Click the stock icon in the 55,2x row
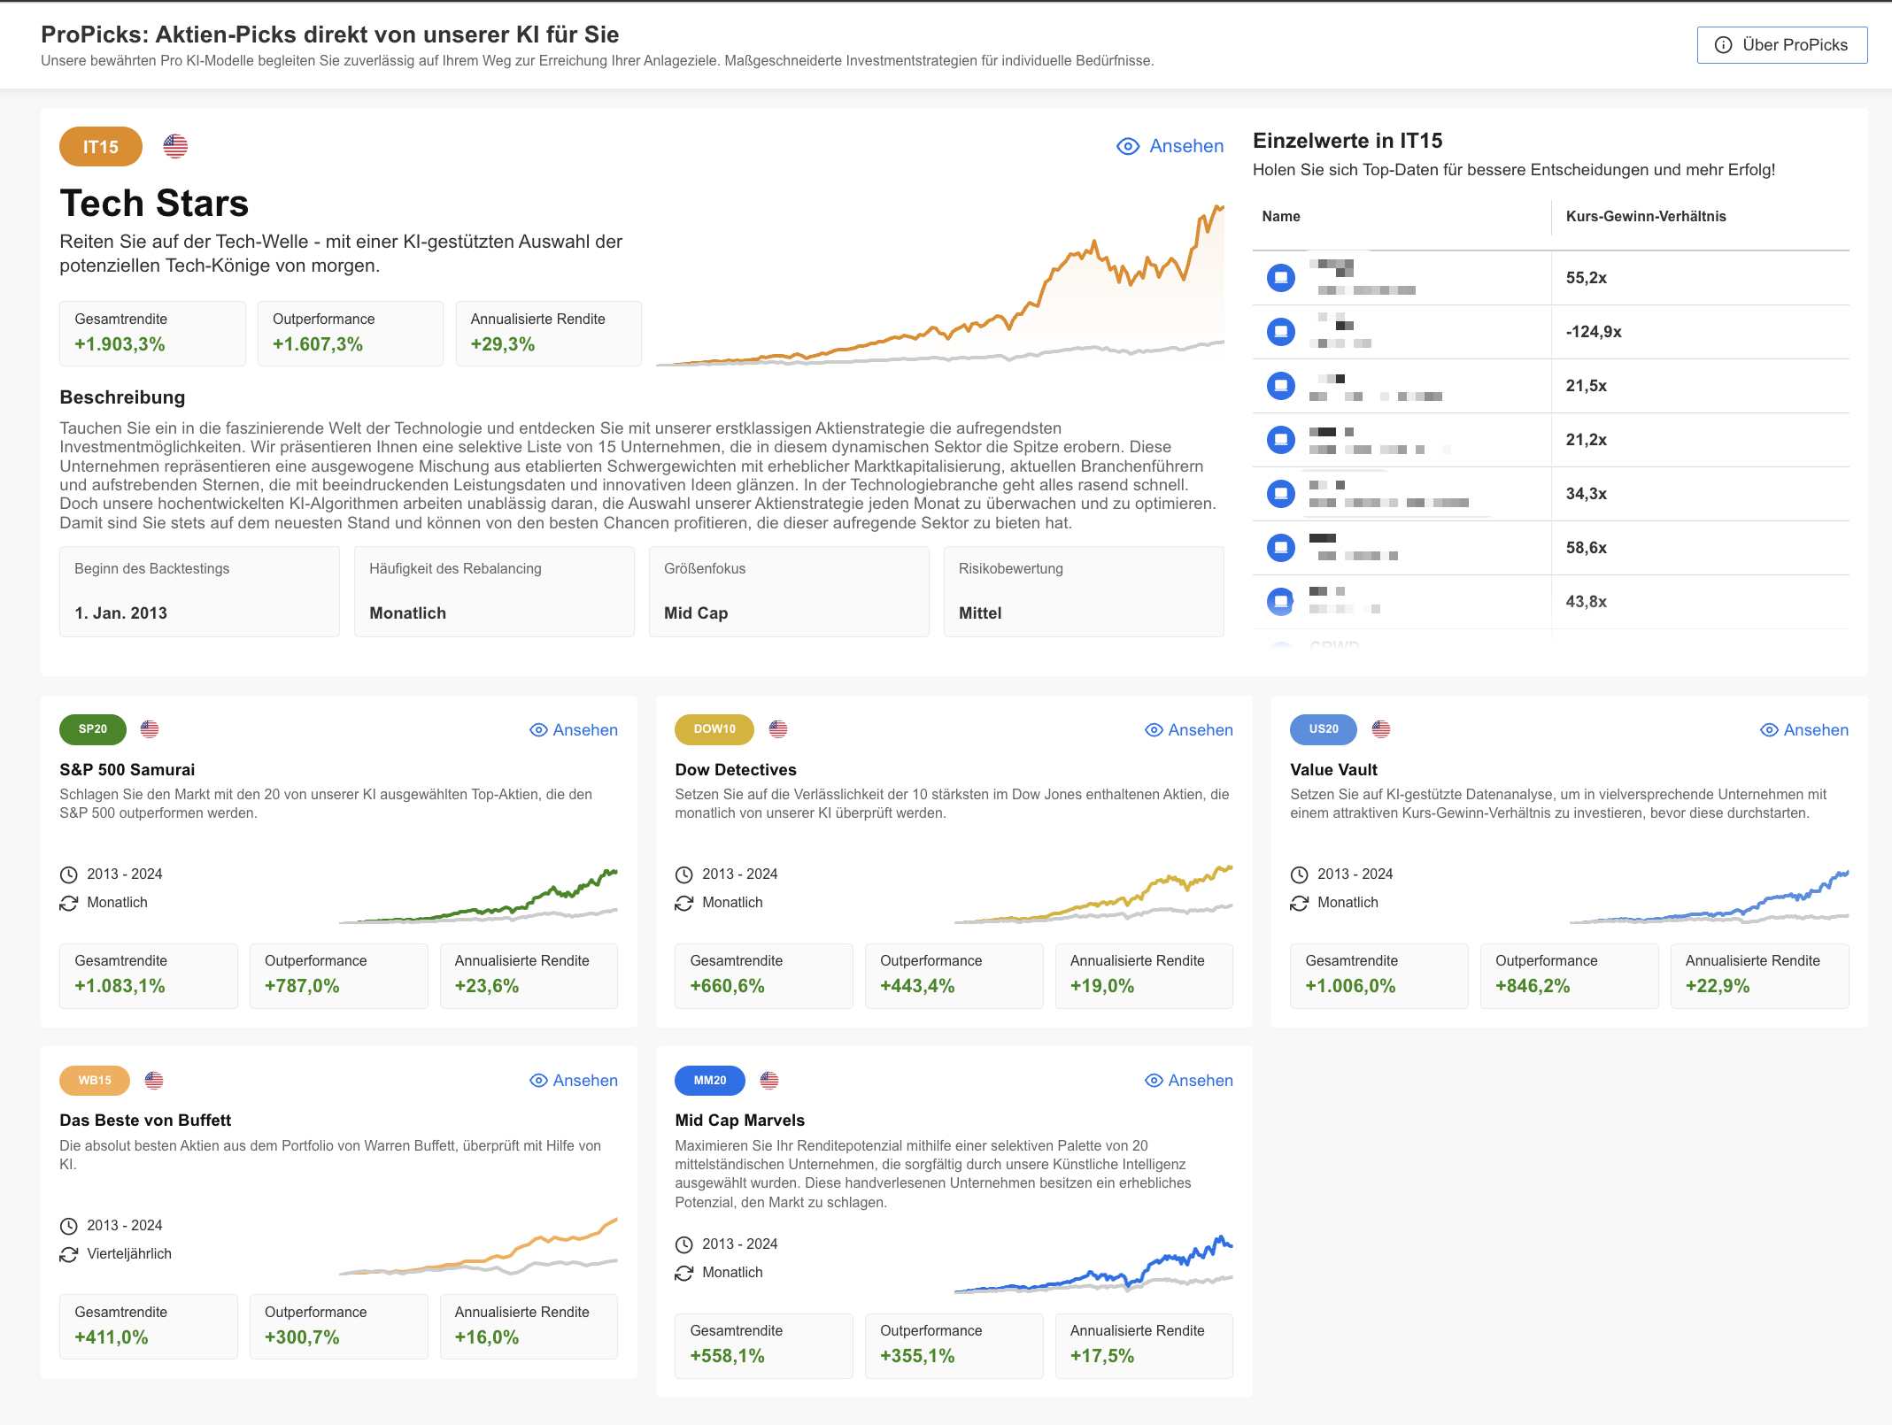 pos(1281,278)
